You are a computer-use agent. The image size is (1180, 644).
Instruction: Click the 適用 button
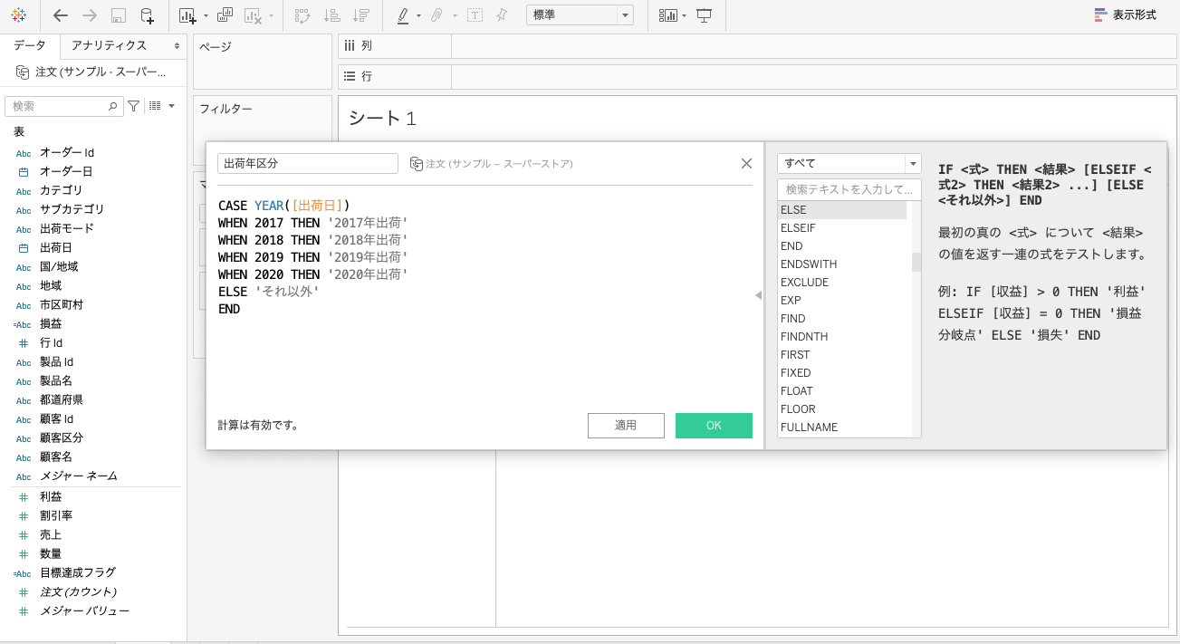coord(626,426)
